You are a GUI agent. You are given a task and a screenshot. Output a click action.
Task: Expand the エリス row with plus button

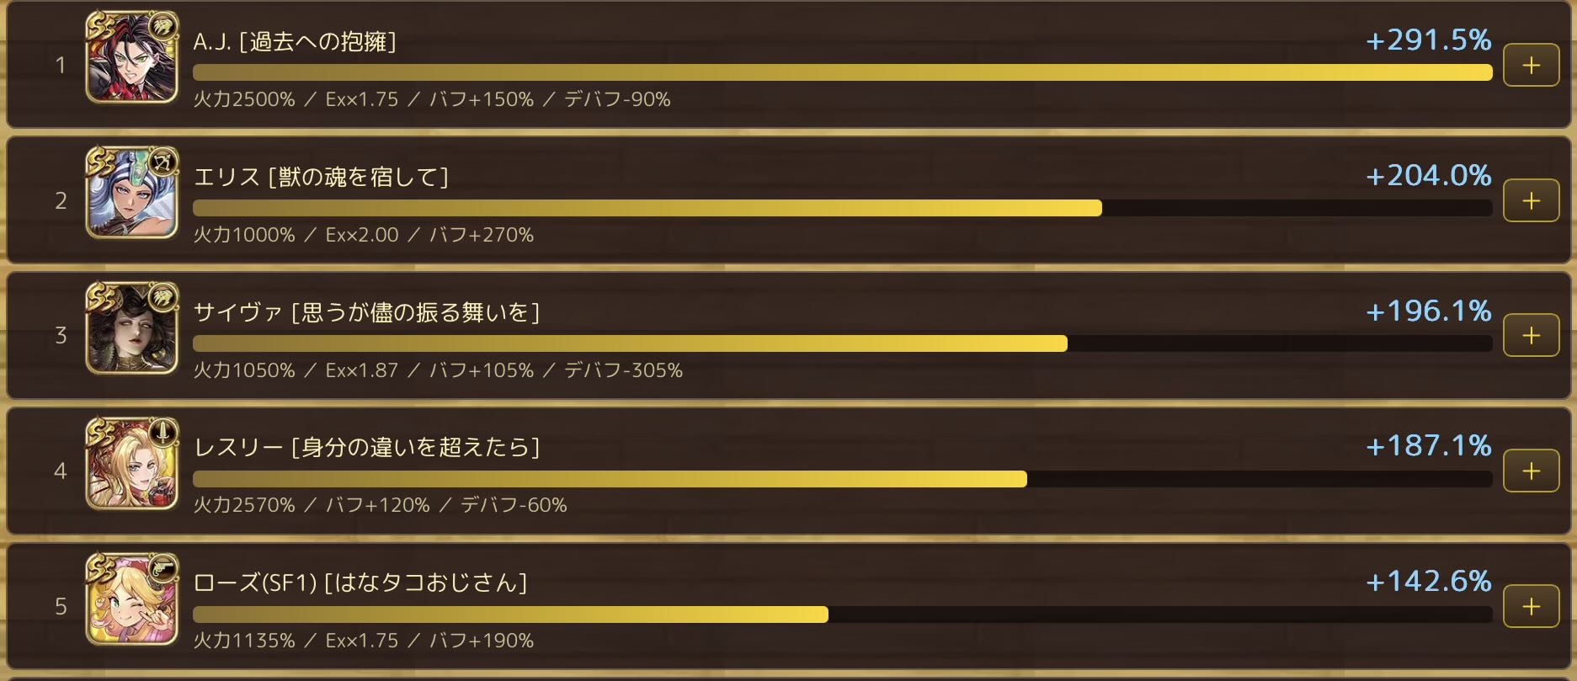click(1531, 200)
